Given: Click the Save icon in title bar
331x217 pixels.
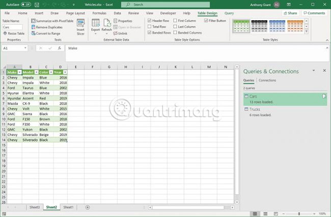Looking at the screenshot, I should point(37,5).
